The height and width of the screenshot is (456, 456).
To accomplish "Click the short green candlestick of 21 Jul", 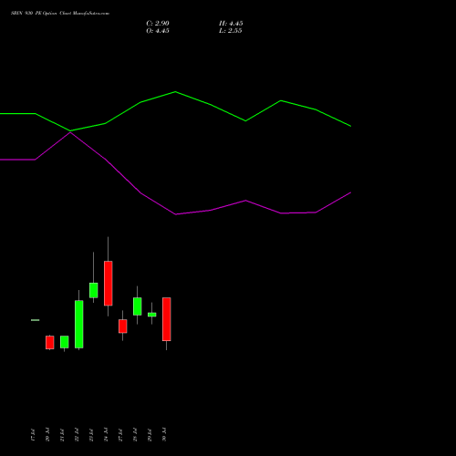I will [x=65, y=342].
